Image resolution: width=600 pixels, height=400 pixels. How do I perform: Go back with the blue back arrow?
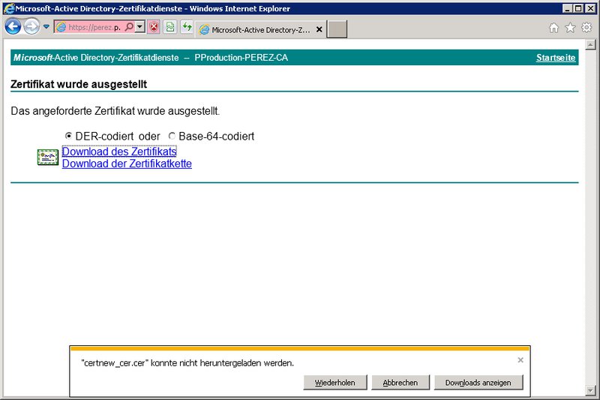pos(13,27)
